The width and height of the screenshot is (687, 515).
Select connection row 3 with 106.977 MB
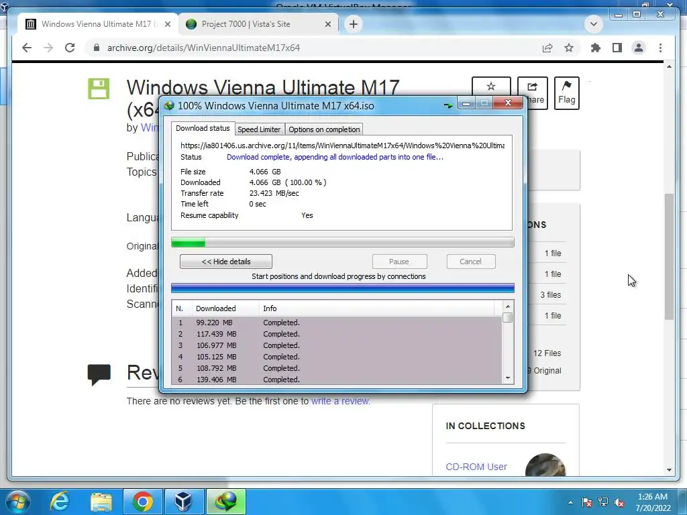pos(337,345)
